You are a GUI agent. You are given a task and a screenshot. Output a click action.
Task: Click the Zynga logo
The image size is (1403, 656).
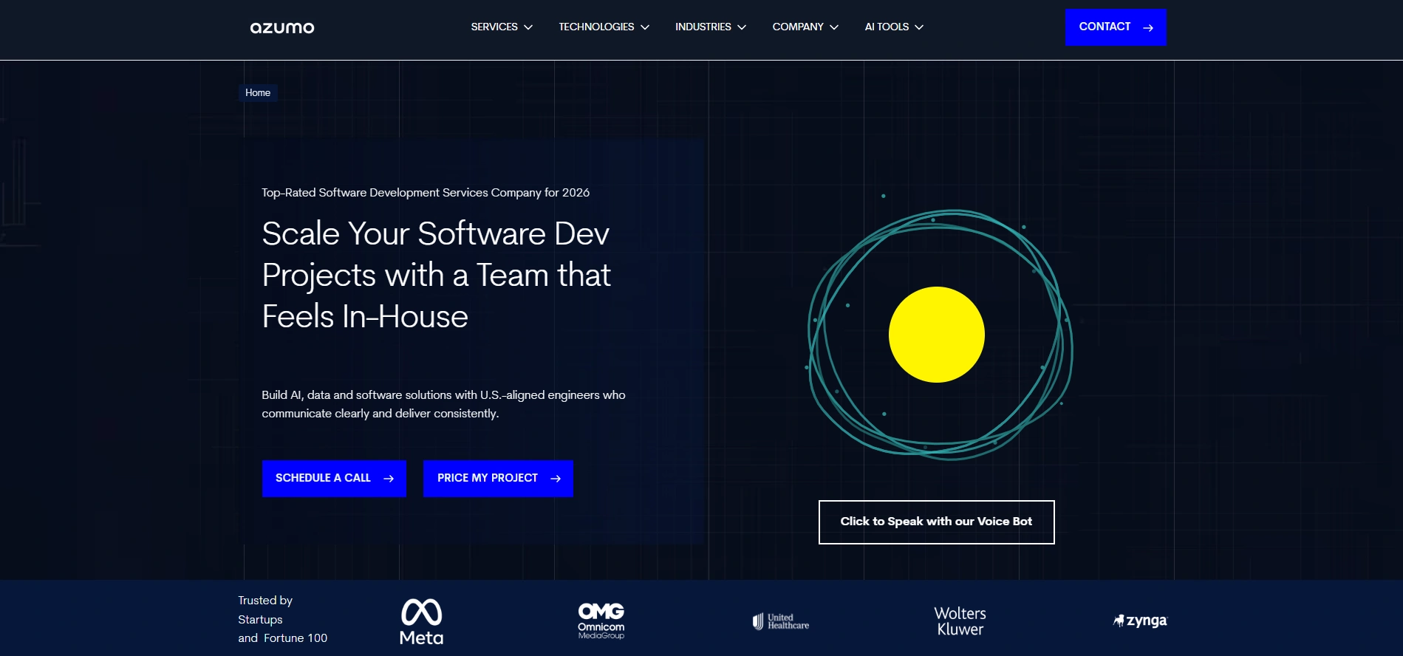[x=1140, y=621]
